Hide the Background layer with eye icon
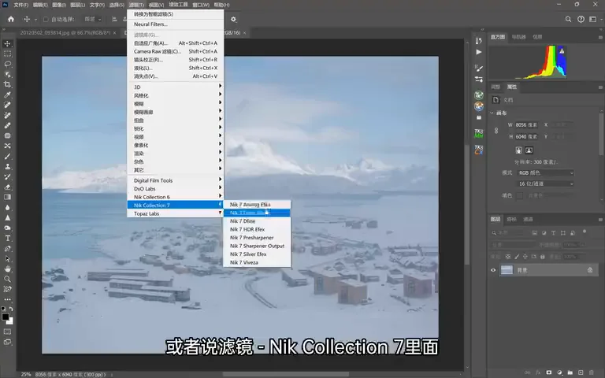605x378 pixels. 493,270
